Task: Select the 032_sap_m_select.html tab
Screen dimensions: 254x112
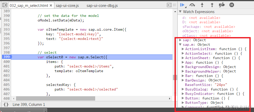Action: point(29,6)
